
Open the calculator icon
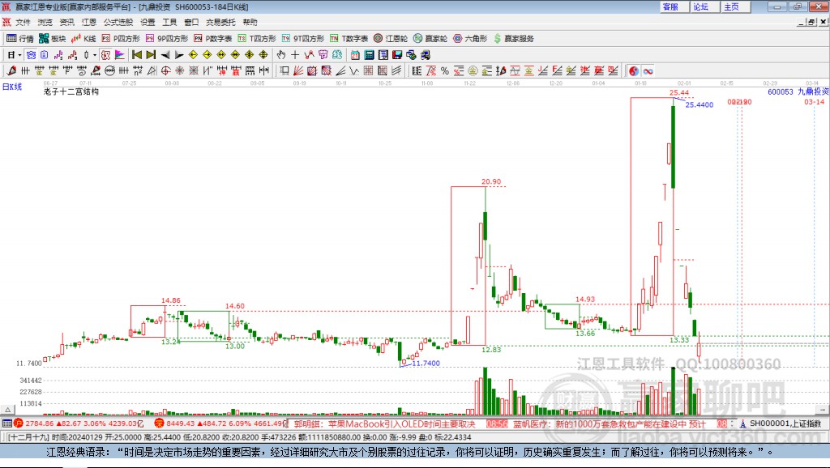click(x=369, y=55)
